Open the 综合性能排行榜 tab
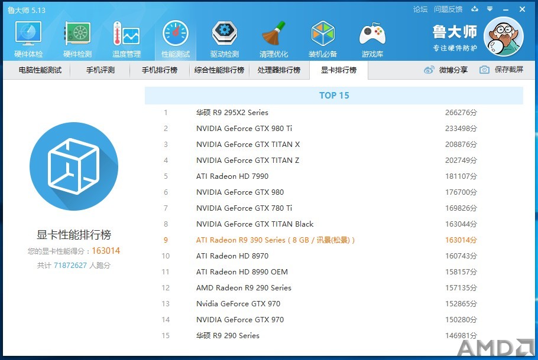Image resolution: width=538 pixels, height=360 pixels. [219, 70]
